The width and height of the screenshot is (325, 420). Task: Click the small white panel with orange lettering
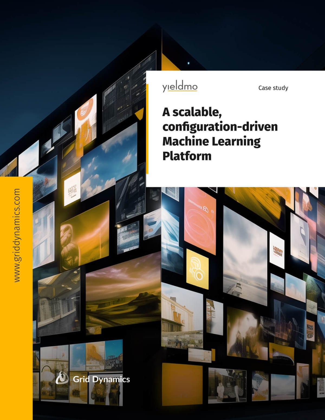277,250
